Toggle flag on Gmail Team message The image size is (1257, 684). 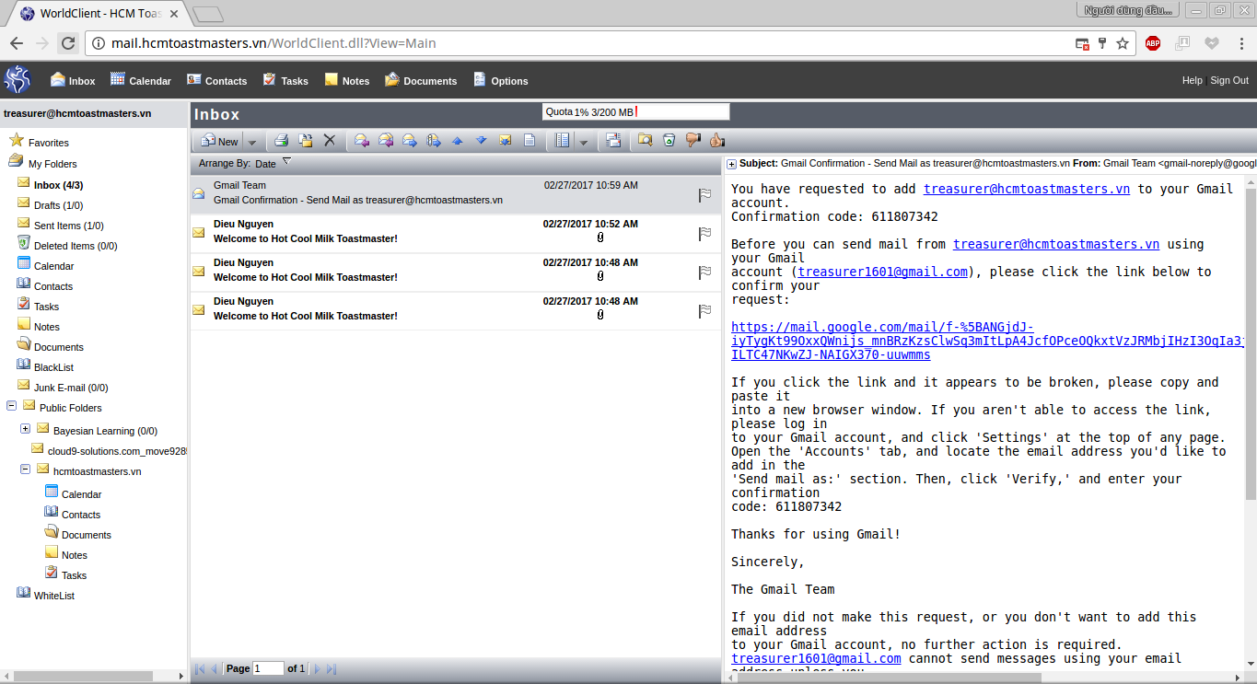[704, 194]
